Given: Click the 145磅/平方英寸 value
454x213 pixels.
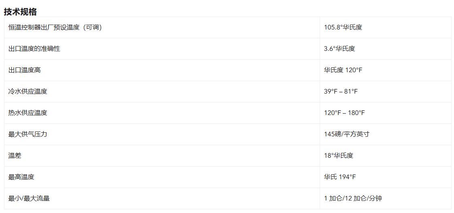Looking at the screenshot, I should coord(347,134).
